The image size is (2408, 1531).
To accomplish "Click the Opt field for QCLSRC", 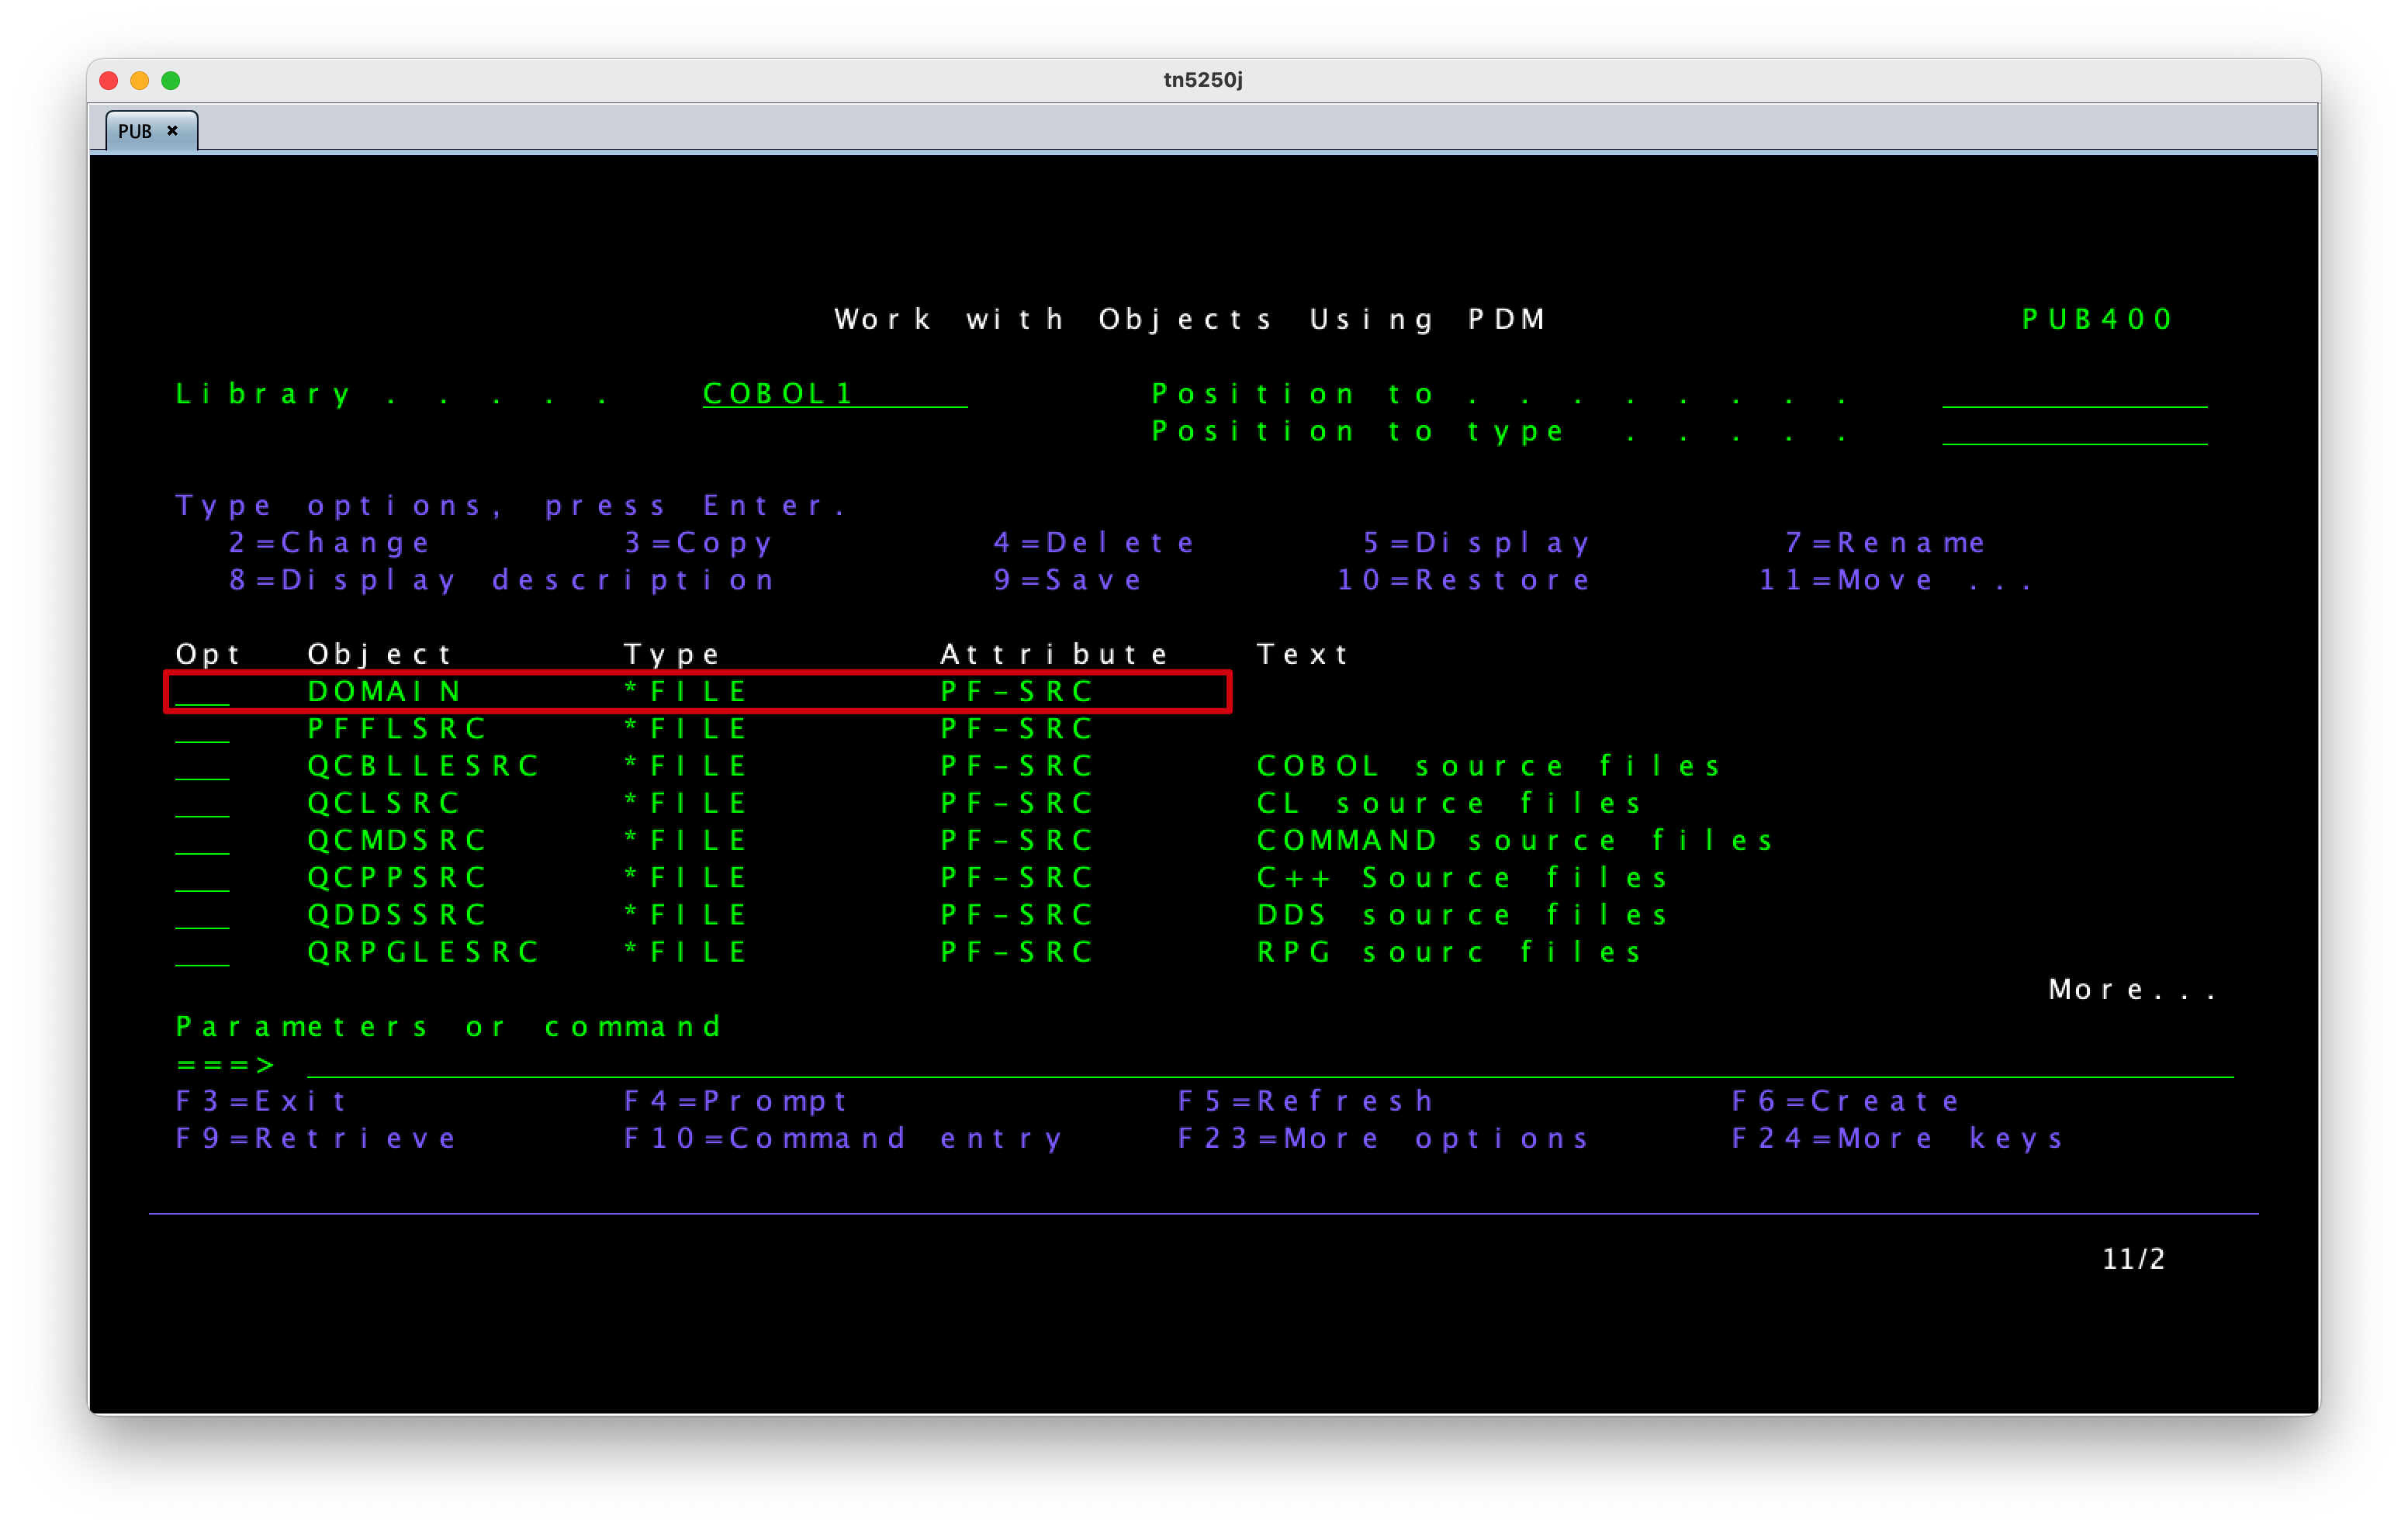I will (202, 803).
